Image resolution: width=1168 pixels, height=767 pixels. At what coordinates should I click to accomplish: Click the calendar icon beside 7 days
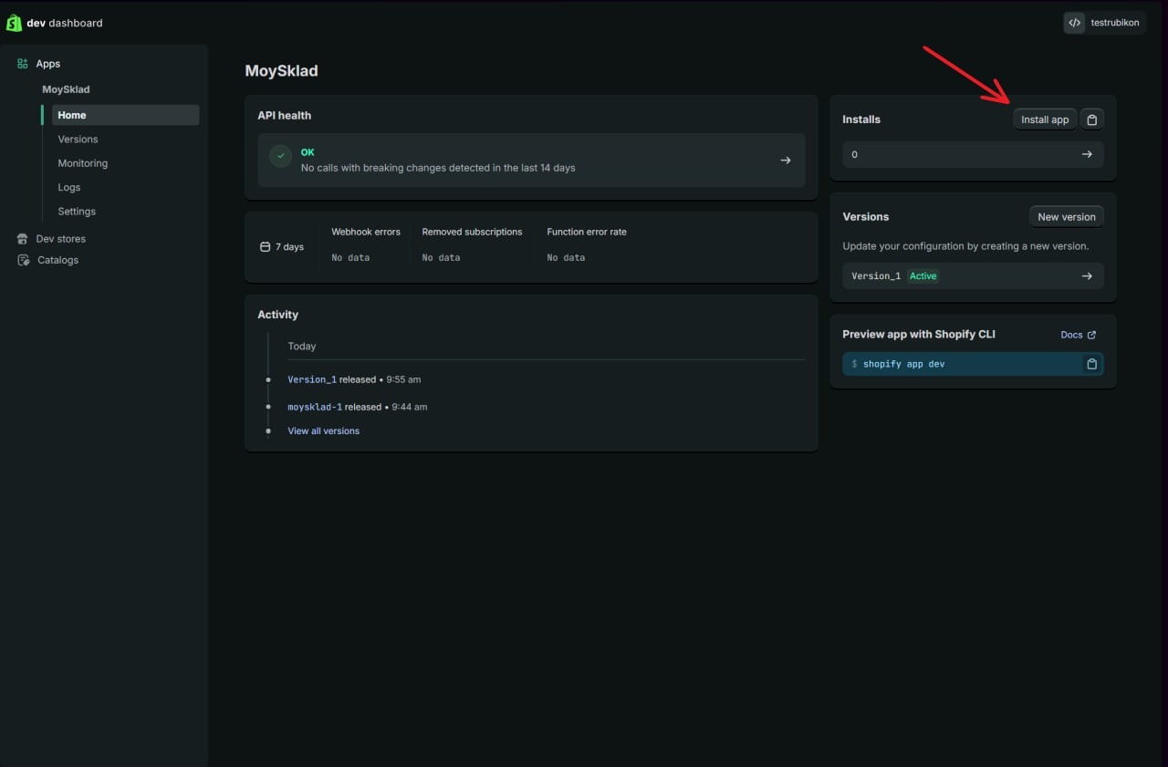(266, 247)
